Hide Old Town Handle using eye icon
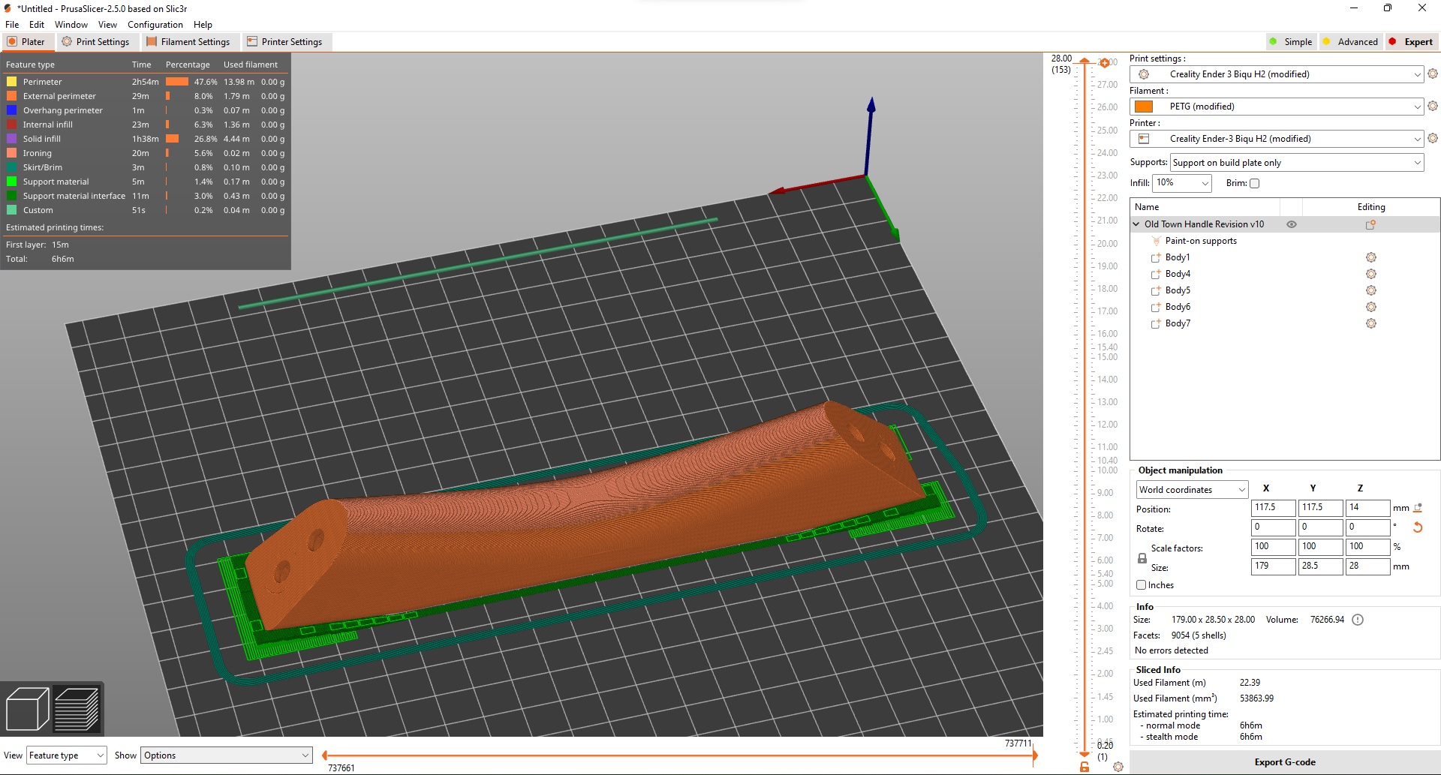 [1292, 224]
